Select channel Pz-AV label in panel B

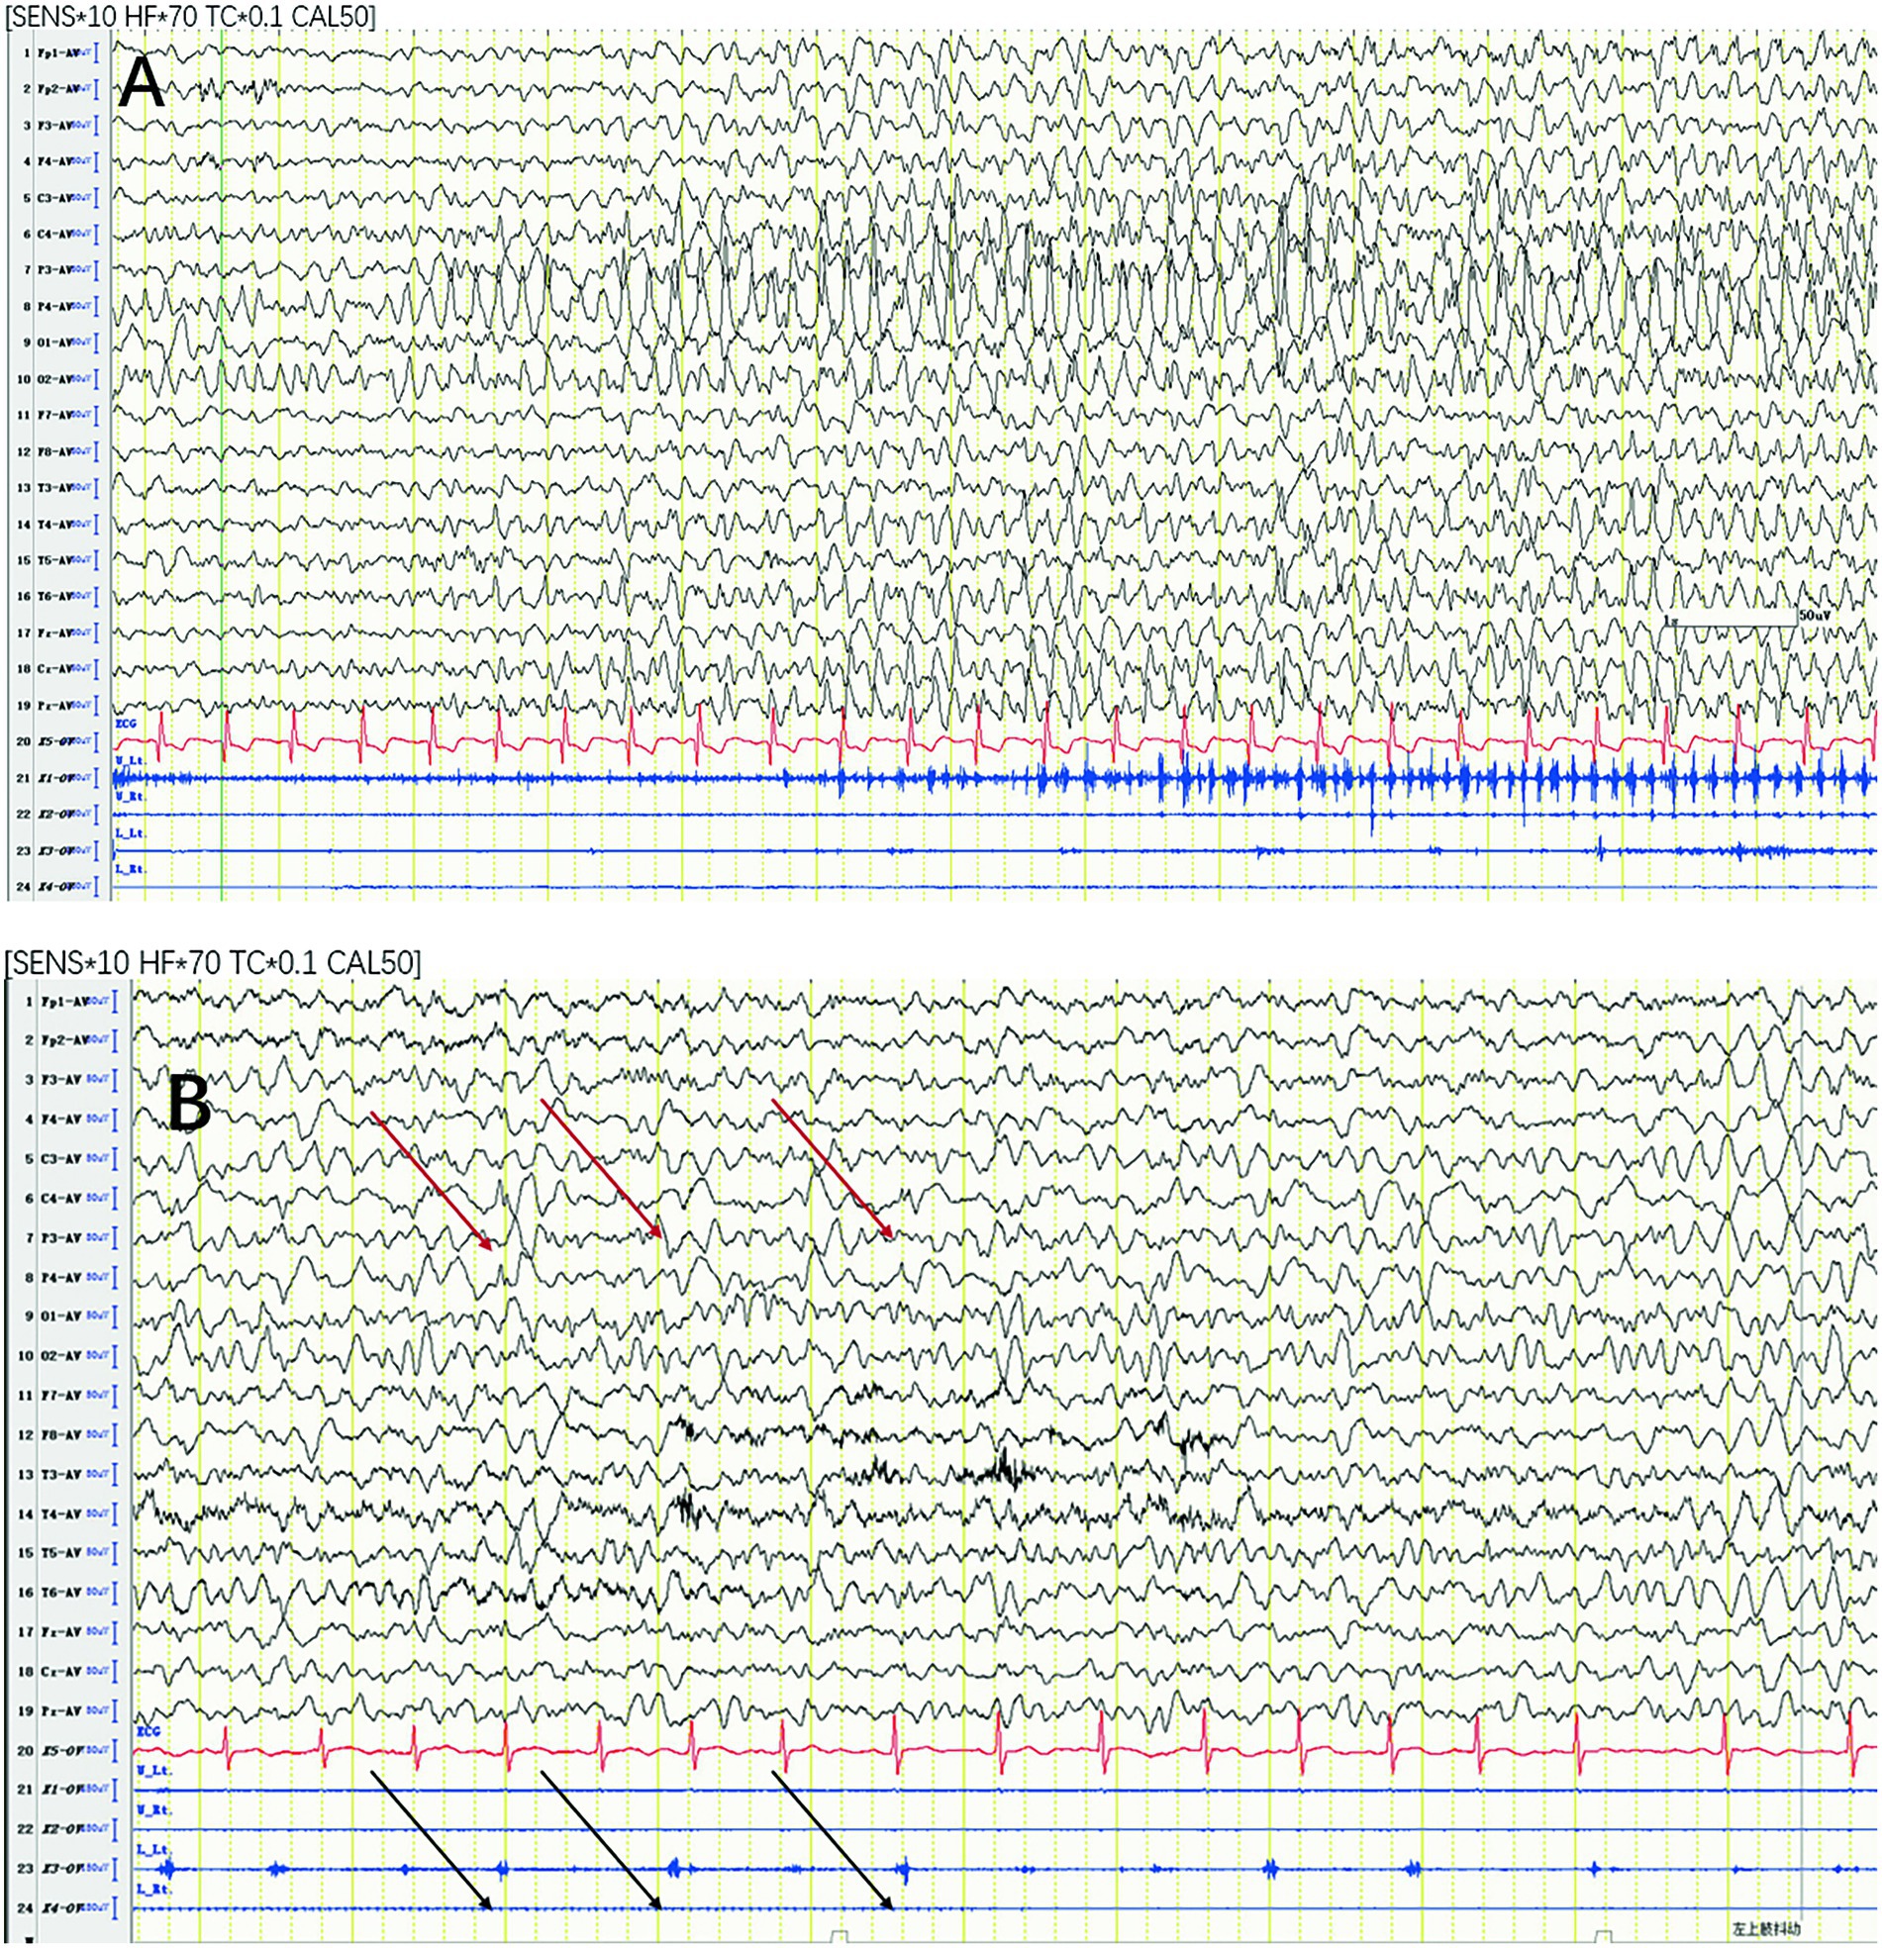(60, 1711)
